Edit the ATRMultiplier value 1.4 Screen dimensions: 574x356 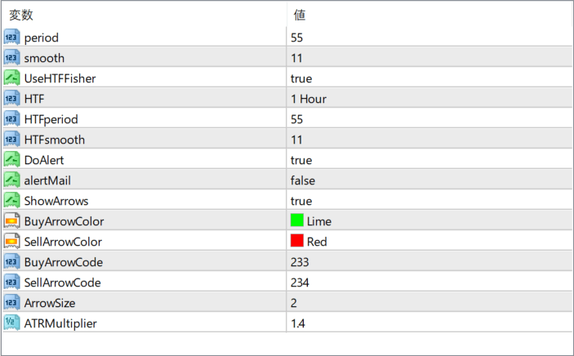click(x=429, y=323)
